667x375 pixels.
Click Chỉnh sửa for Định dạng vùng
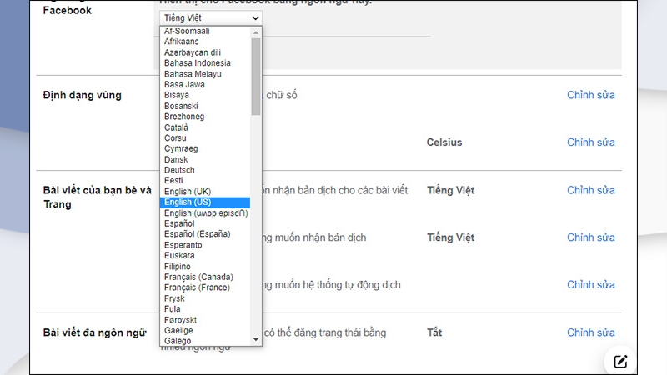point(591,95)
